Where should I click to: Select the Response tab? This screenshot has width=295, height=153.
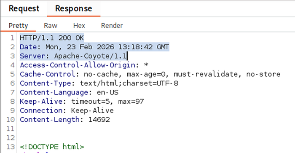74,9
